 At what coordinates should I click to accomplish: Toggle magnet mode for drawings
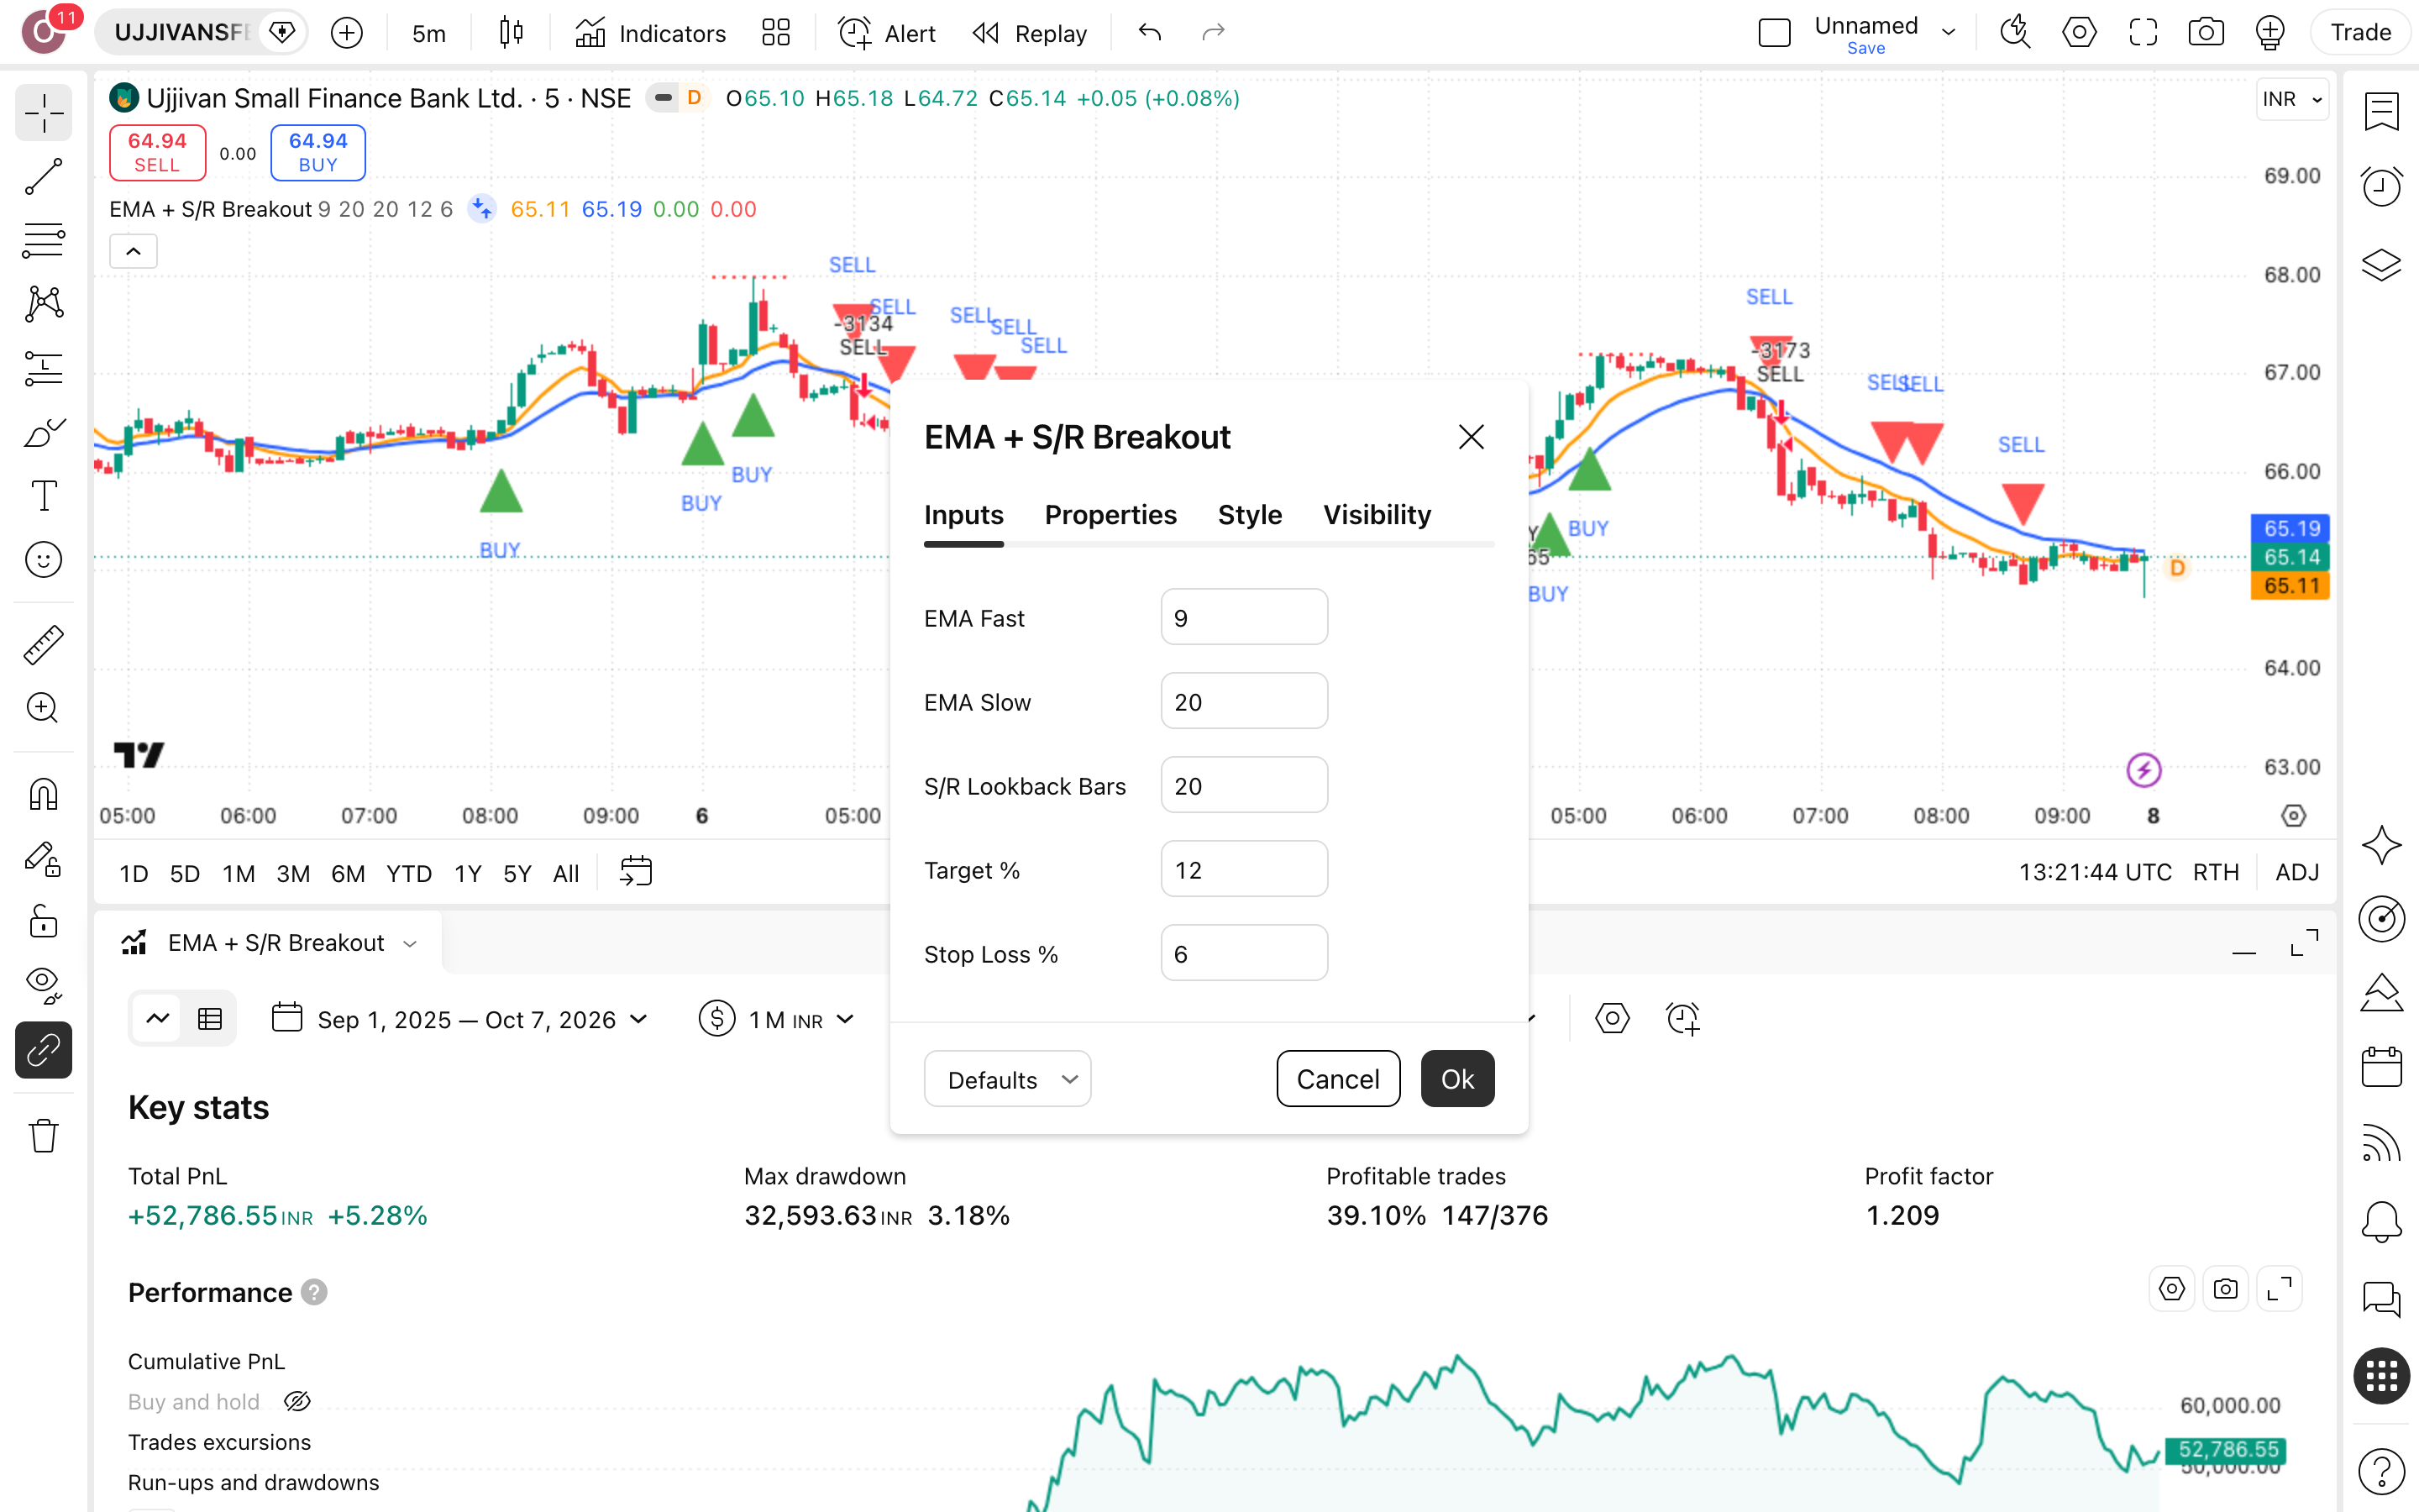coord(43,795)
